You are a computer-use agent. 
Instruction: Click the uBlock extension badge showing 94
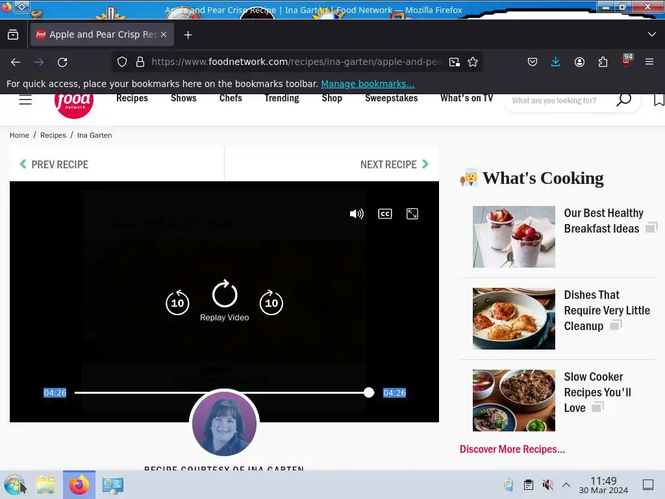(627, 60)
